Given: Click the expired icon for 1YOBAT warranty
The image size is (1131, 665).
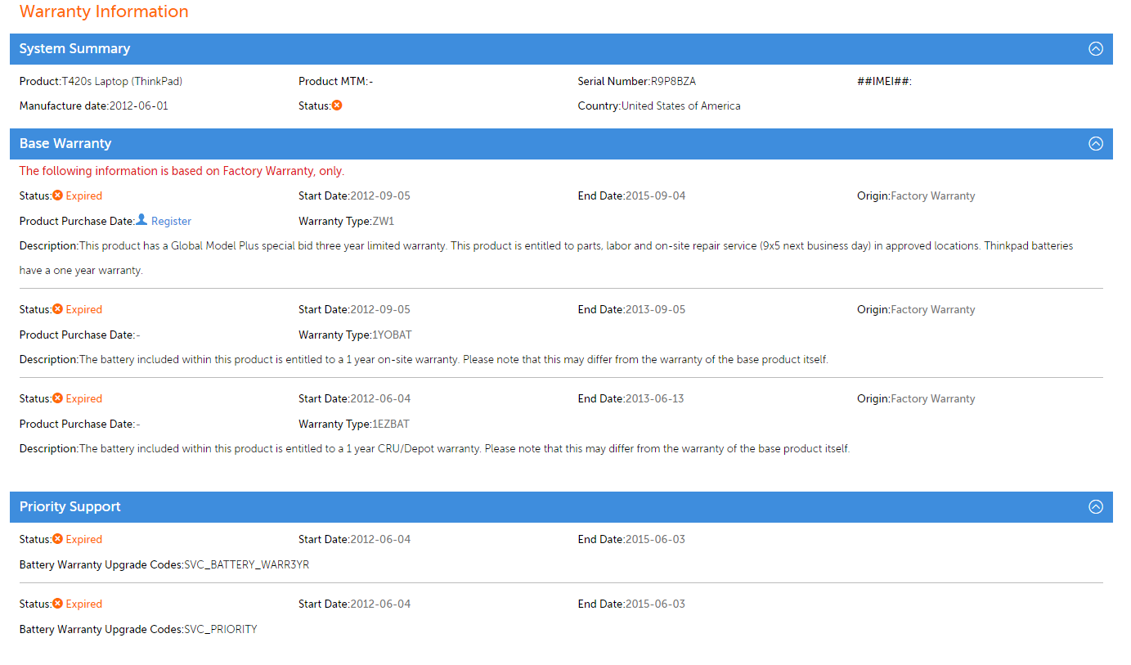Looking at the screenshot, I should point(57,309).
